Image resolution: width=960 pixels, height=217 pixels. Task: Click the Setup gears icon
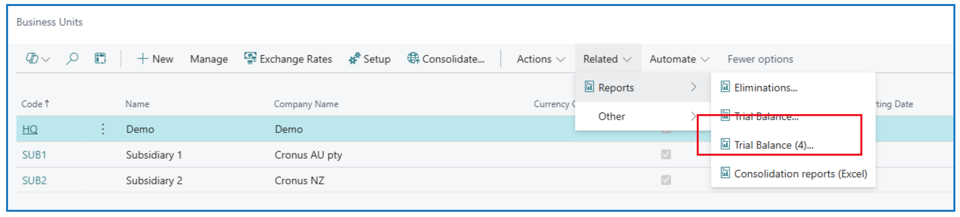pos(354,59)
